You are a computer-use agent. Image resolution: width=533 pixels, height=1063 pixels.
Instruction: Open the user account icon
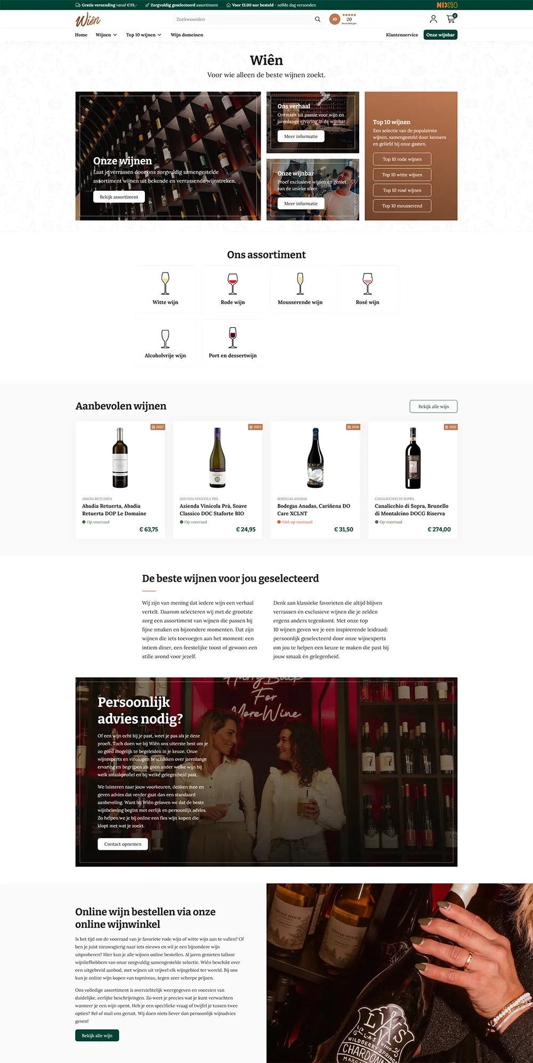433,19
